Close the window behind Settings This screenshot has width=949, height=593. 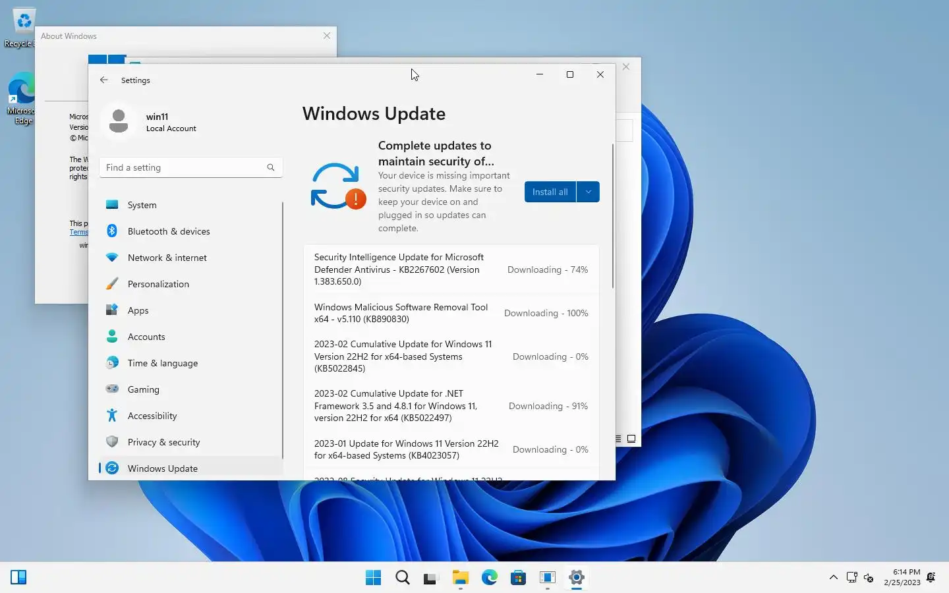pos(626,67)
